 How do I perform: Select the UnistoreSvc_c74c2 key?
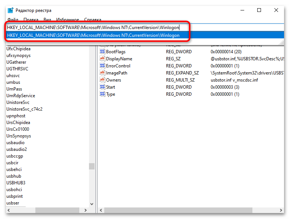(25, 109)
